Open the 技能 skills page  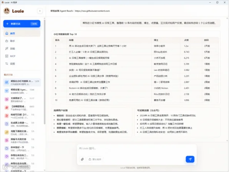[22, 48]
